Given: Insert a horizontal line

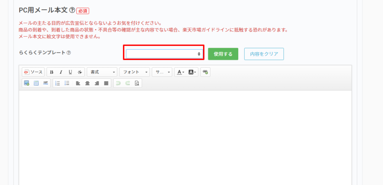Looking at the screenshot, I should coord(45,83).
